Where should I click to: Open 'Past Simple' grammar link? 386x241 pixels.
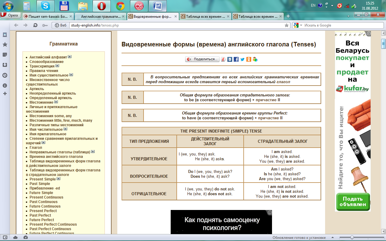40,184
